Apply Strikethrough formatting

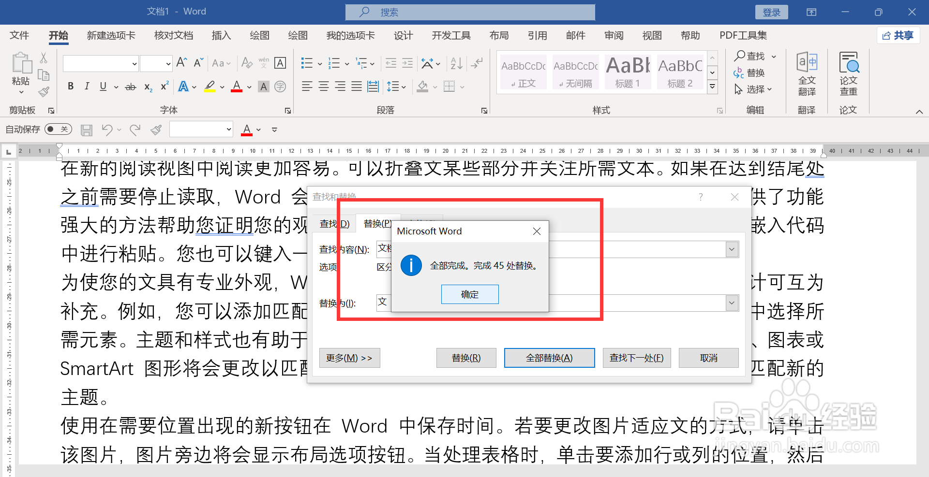tap(131, 87)
